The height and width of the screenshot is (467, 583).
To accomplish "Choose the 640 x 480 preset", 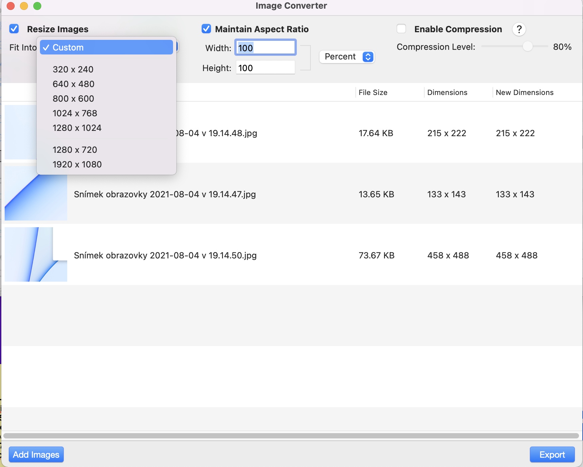I will (x=74, y=84).
